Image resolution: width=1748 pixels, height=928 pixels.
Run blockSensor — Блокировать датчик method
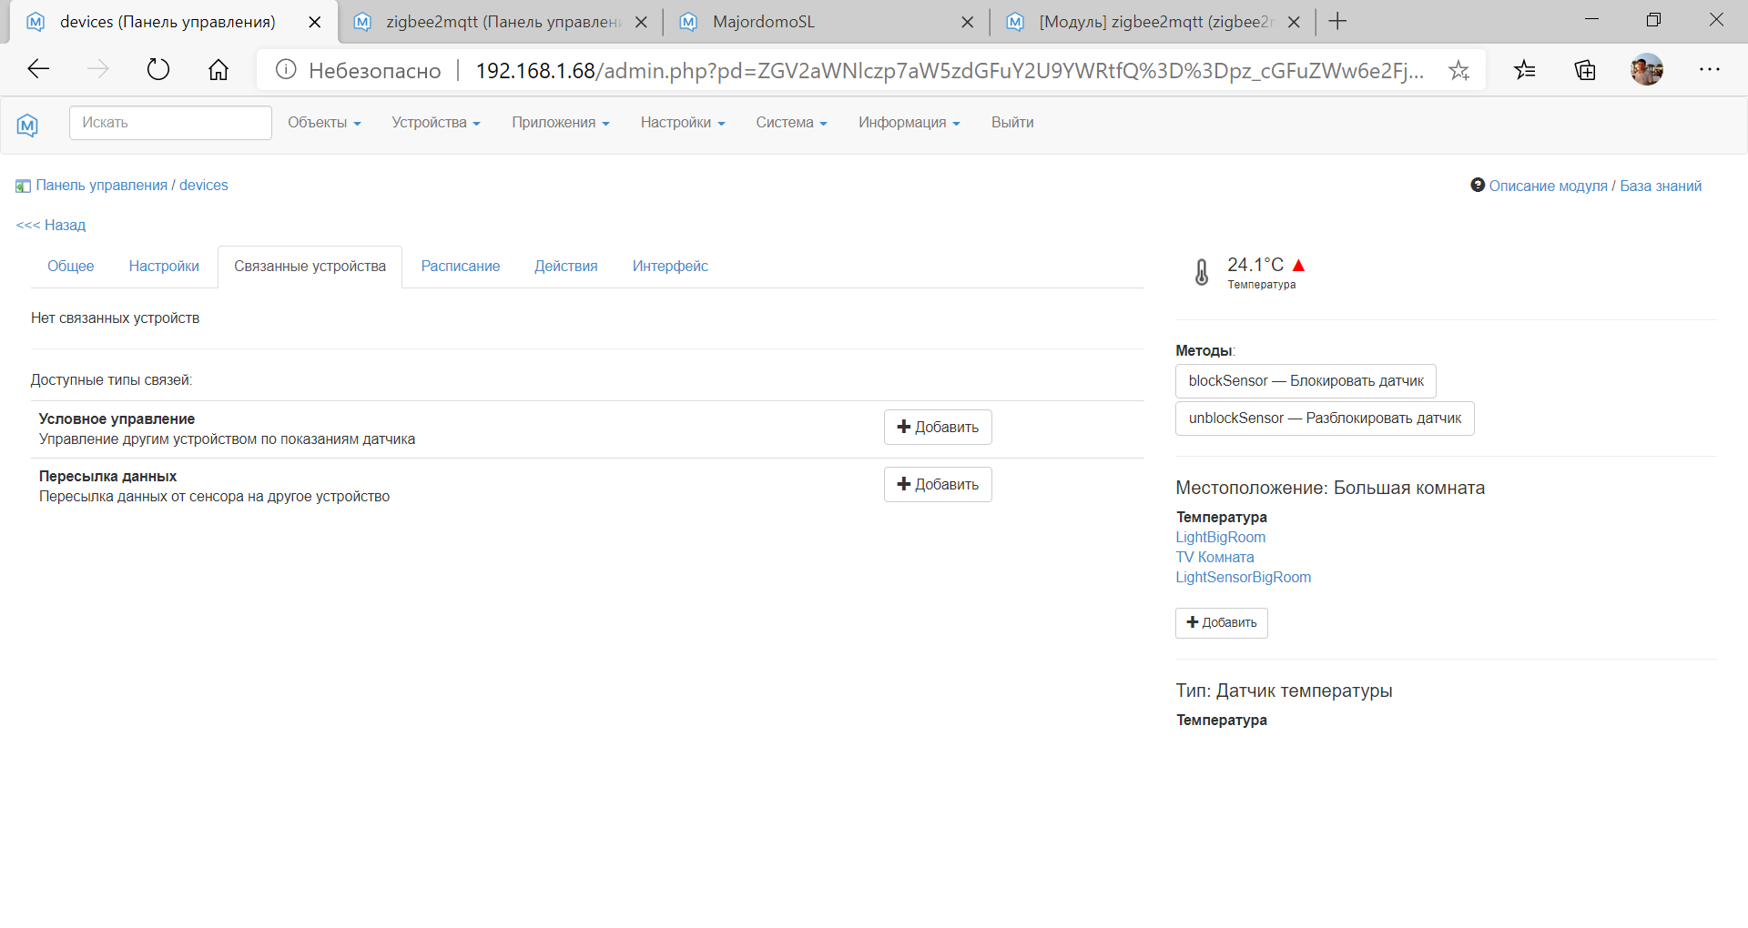coord(1306,381)
